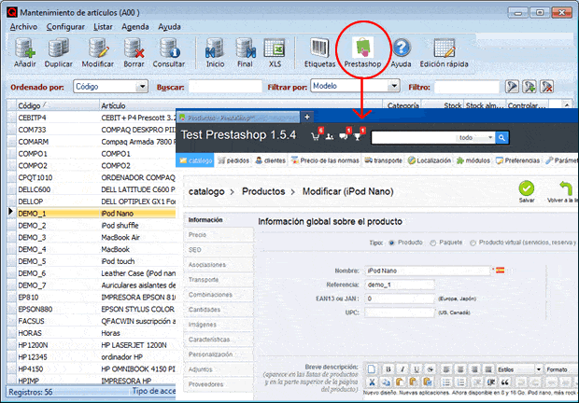Switch to Prestashop pedidos tab
Image resolution: width=579 pixels, height=403 pixels.
click(233, 160)
